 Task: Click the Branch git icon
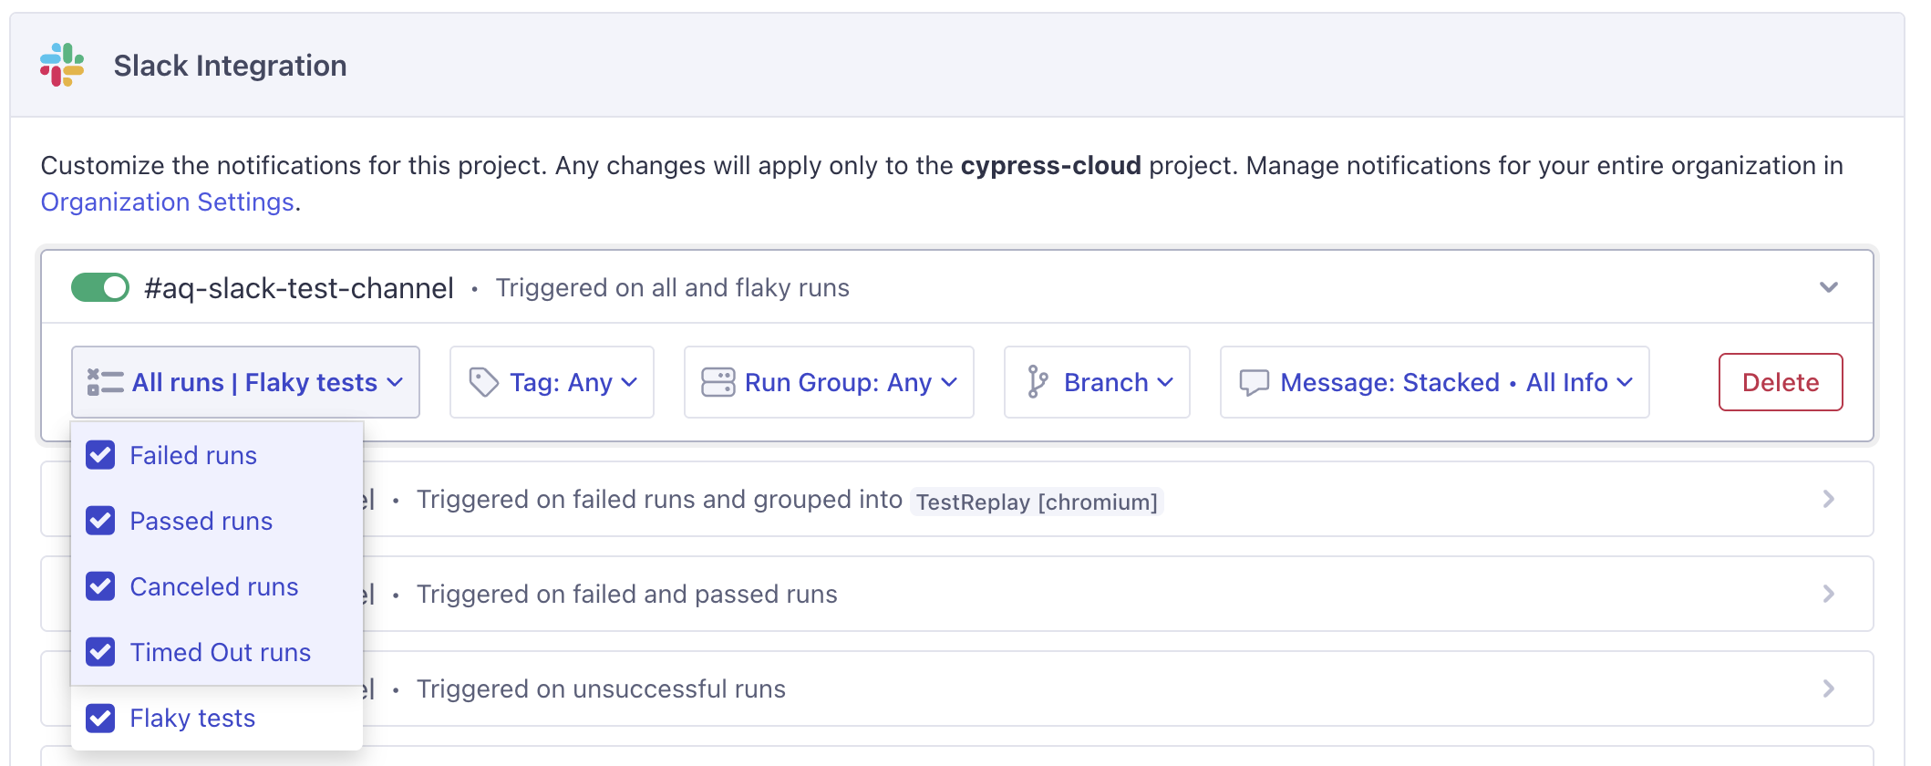point(1037,382)
